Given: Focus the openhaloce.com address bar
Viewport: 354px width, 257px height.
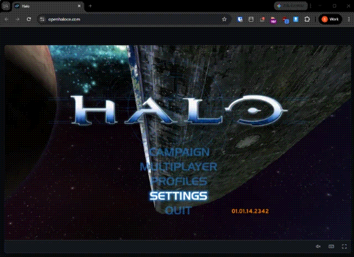Looking at the screenshot, I should click(x=133, y=19).
